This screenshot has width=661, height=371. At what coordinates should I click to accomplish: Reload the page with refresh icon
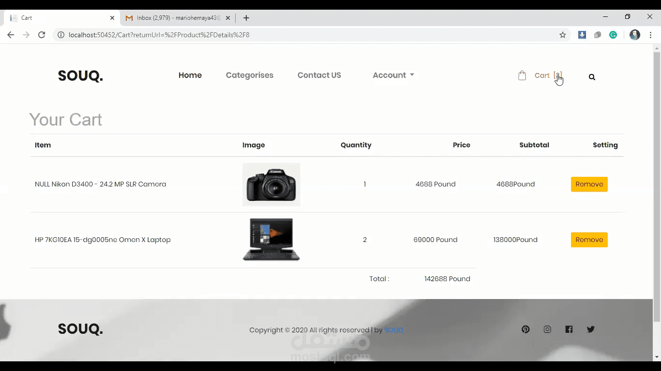click(x=42, y=35)
